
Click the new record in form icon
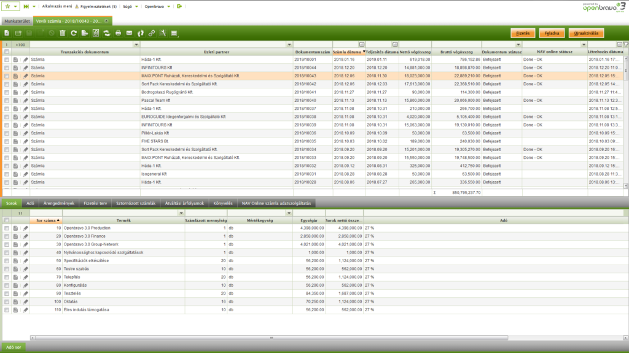(x=18, y=33)
